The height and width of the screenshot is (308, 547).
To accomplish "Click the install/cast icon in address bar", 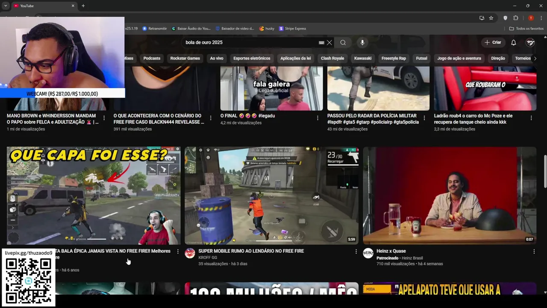I will (482, 18).
